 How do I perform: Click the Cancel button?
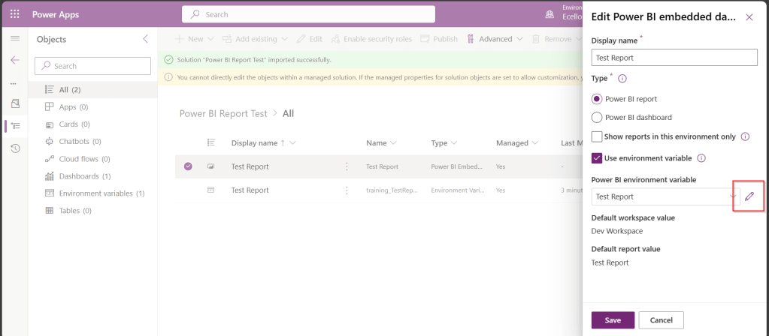coord(661,320)
